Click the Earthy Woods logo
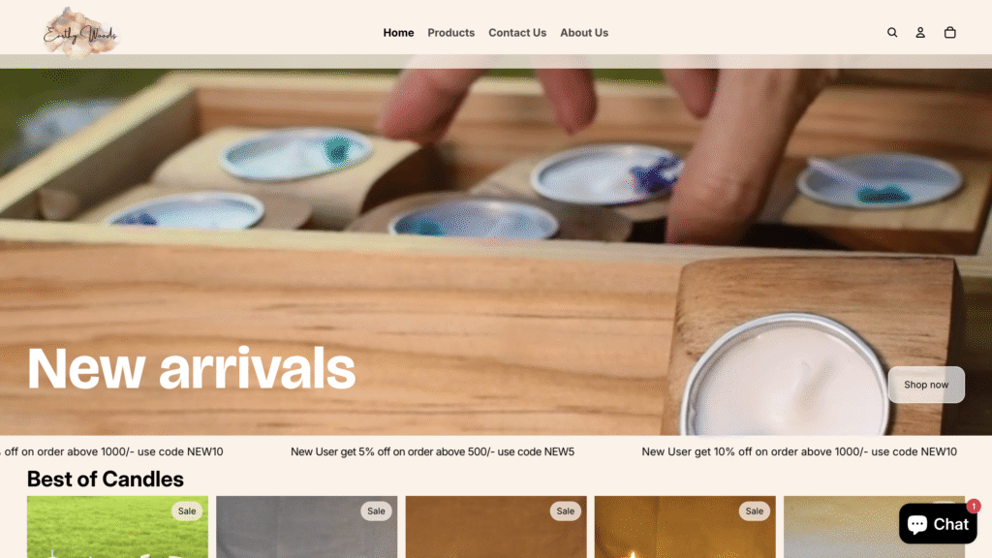This screenshot has height=558, width=992. [80, 32]
